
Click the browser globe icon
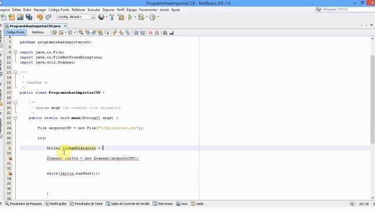pos(101,17)
